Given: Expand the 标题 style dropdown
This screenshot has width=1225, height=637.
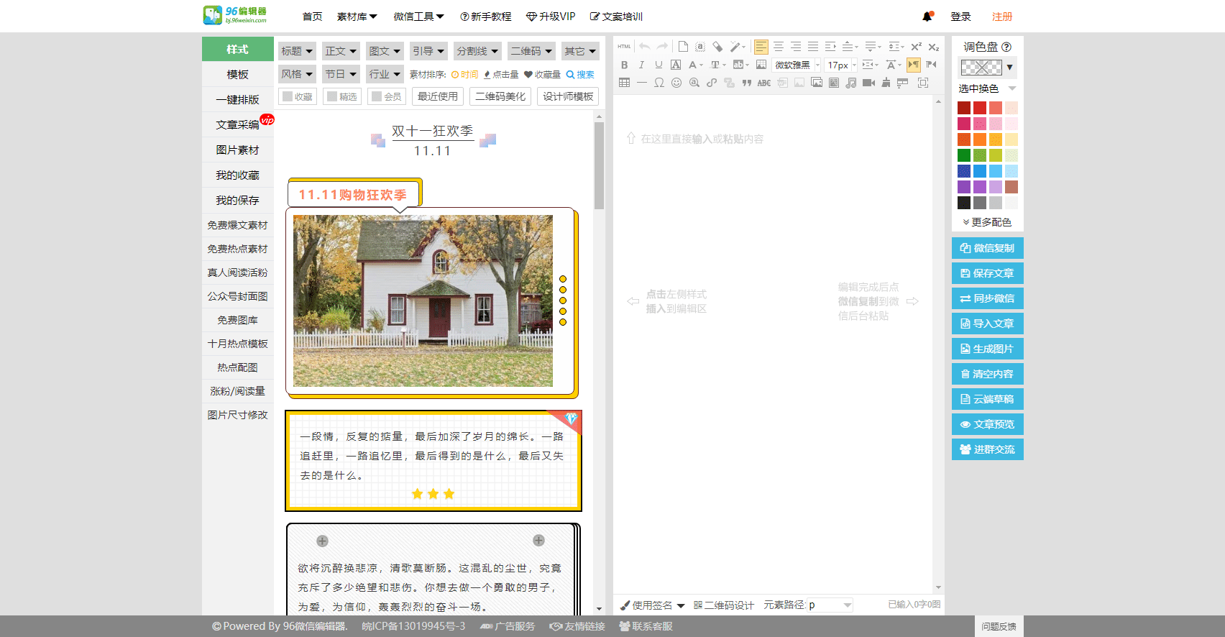Looking at the screenshot, I should pyautogui.click(x=297, y=51).
